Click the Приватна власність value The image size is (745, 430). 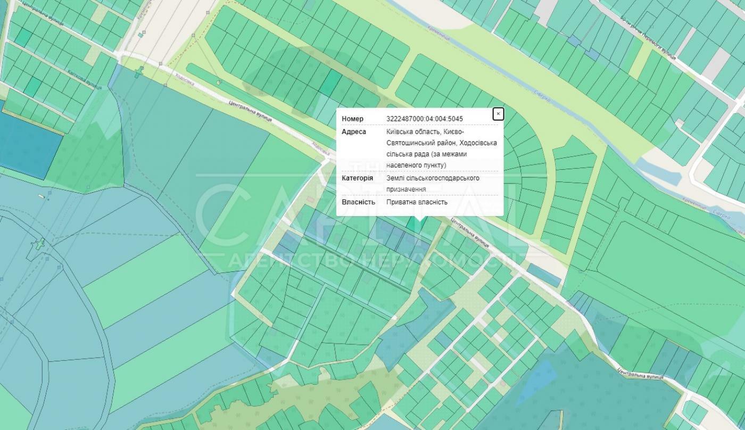click(417, 202)
